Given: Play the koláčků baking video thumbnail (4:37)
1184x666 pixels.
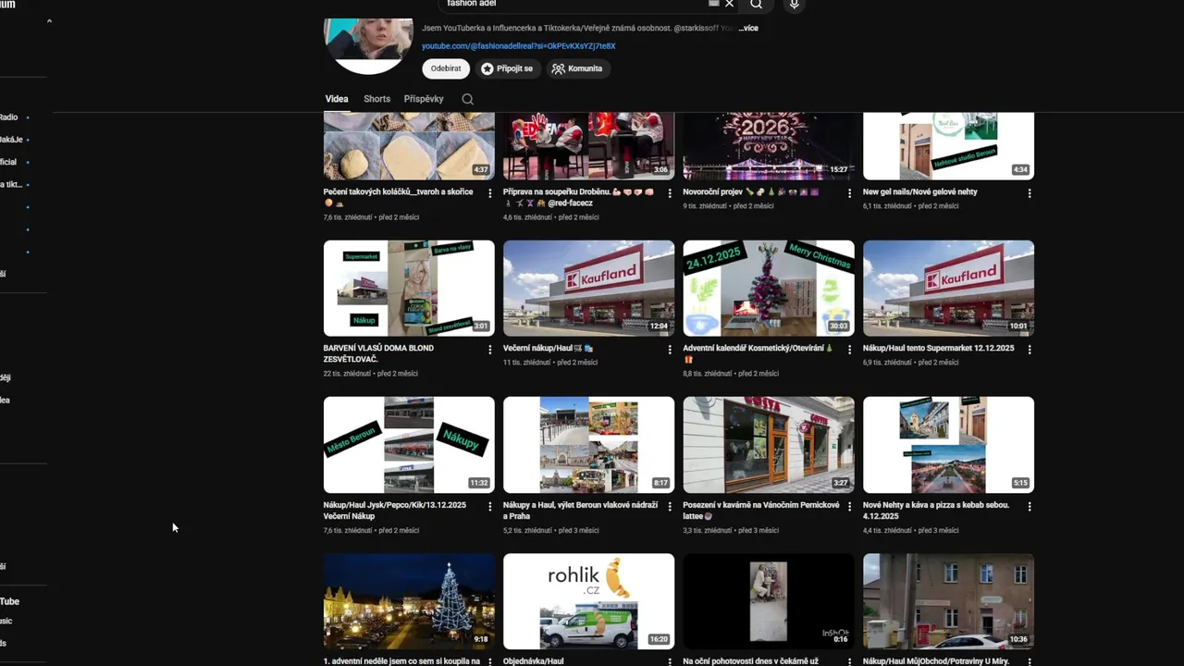Looking at the screenshot, I should [409, 146].
